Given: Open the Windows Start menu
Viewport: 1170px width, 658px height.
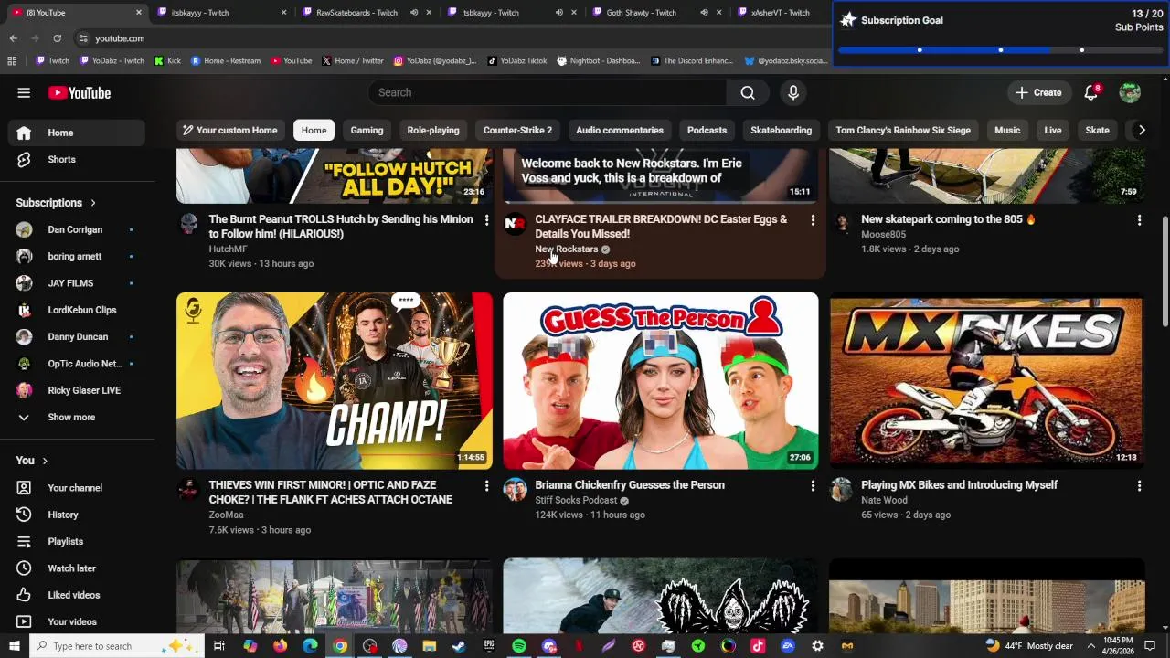Looking at the screenshot, I should [14, 646].
